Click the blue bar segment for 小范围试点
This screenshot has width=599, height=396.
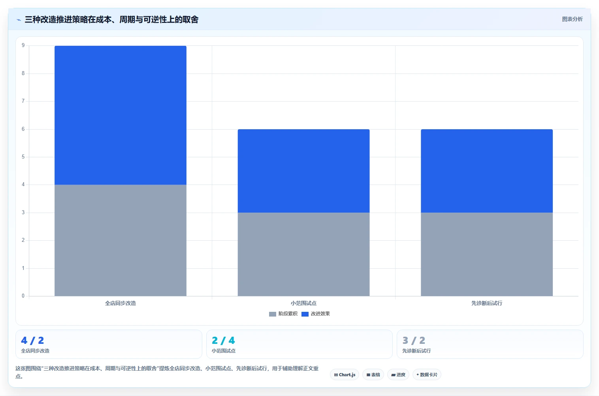click(303, 171)
